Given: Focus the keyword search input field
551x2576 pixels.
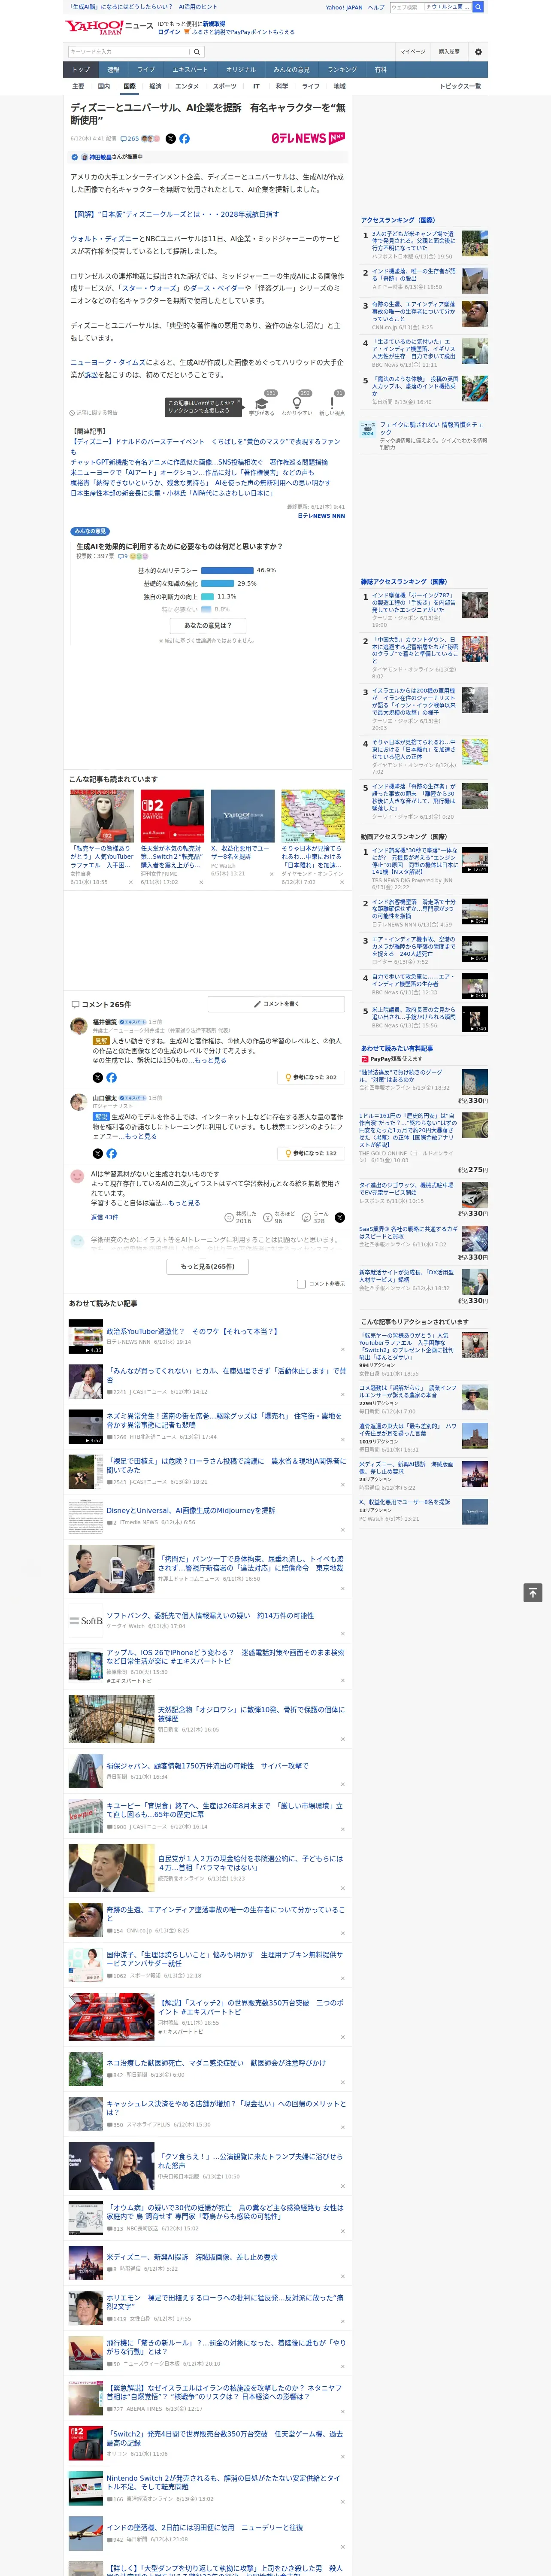Looking at the screenshot, I should 129,52.
